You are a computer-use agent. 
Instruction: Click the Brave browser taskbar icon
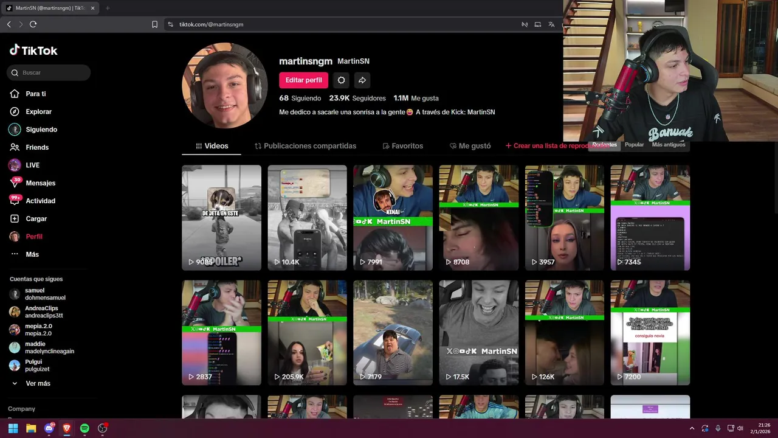click(x=67, y=428)
